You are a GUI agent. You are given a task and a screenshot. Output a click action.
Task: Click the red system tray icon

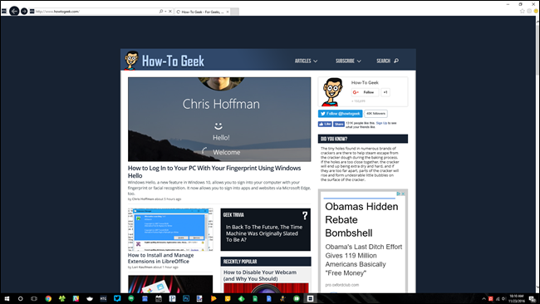[x=491, y=298]
